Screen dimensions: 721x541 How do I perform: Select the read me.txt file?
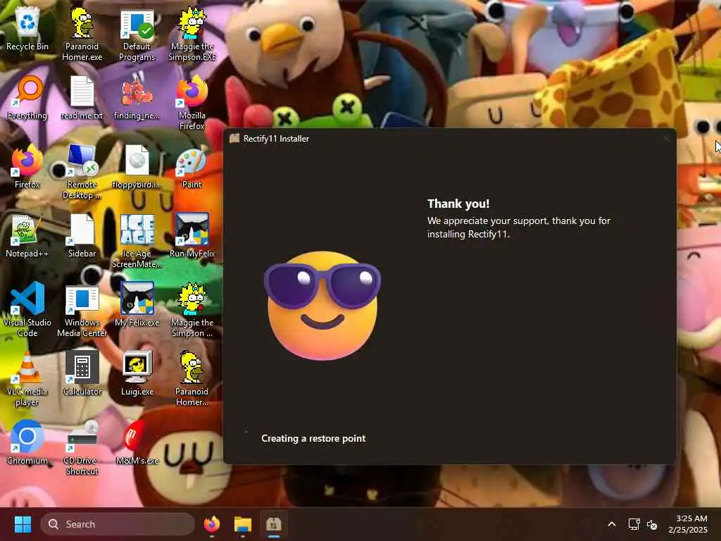pos(82,97)
